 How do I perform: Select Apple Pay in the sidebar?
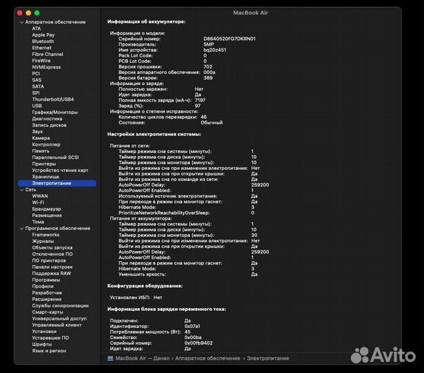click(x=44, y=35)
